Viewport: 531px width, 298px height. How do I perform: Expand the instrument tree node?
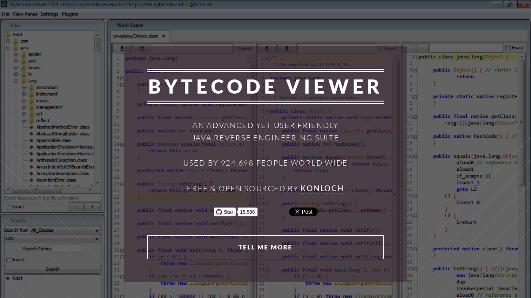[24, 94]
